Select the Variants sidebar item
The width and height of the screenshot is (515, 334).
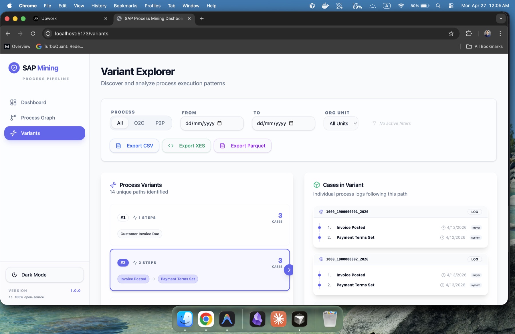pyautogui.click(x=45, y=133)
